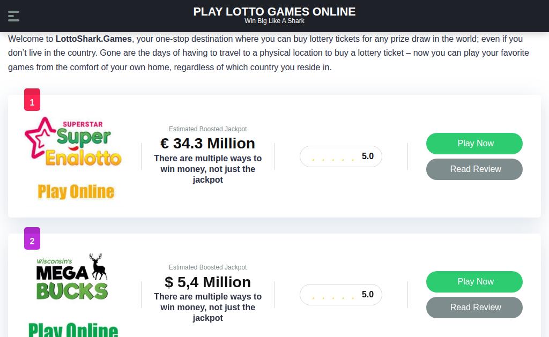Click the Superstar star icon in SuperEnalotto logo
This screenshot has width=549, height=337.
coord(39,138)
